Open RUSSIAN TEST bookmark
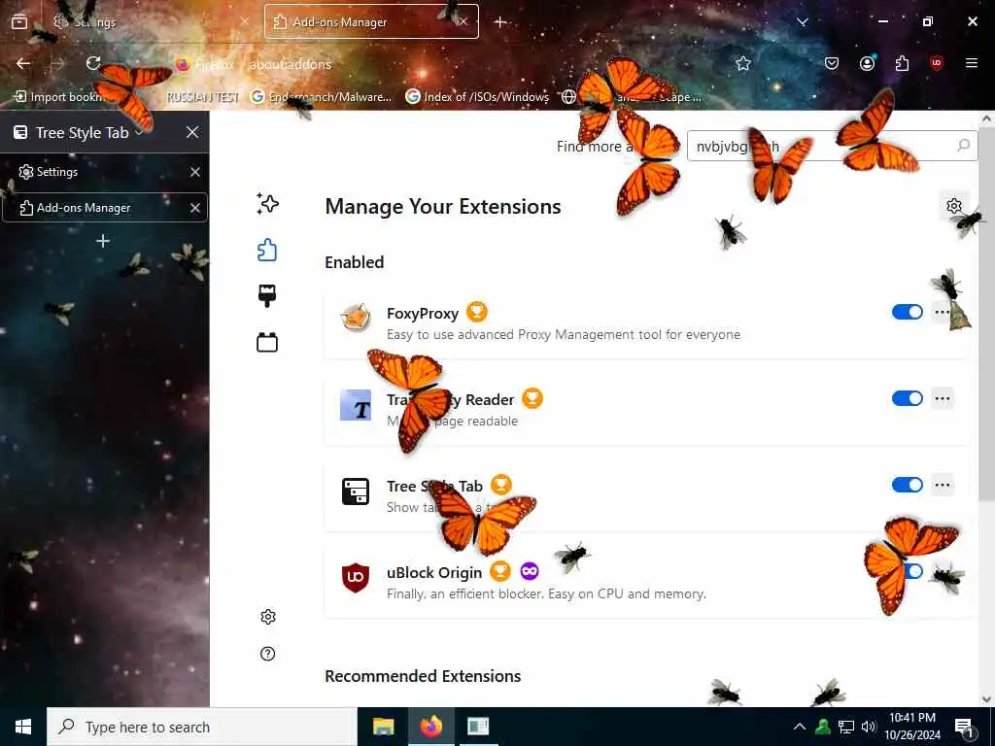995x746 pixels. 202,96
